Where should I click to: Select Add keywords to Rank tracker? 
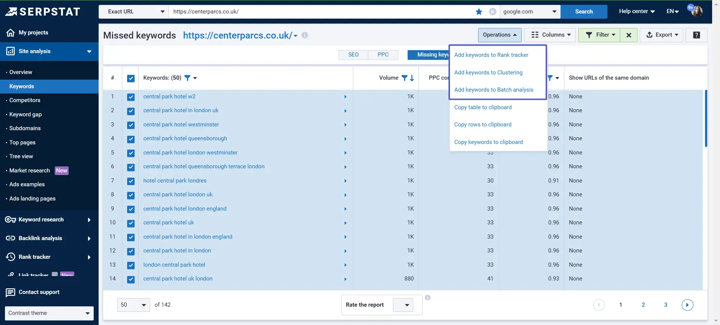[491, 55]
